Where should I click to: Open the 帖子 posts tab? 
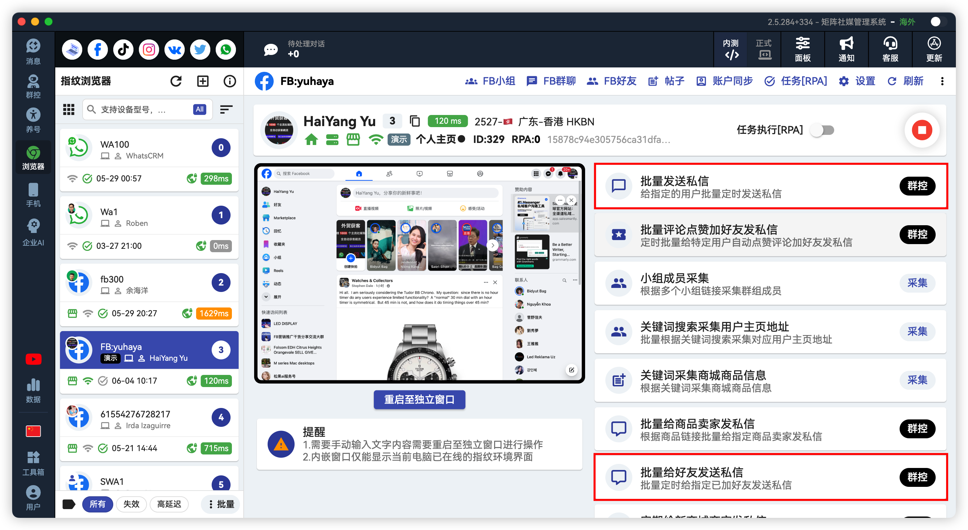(x=666, y=81)
